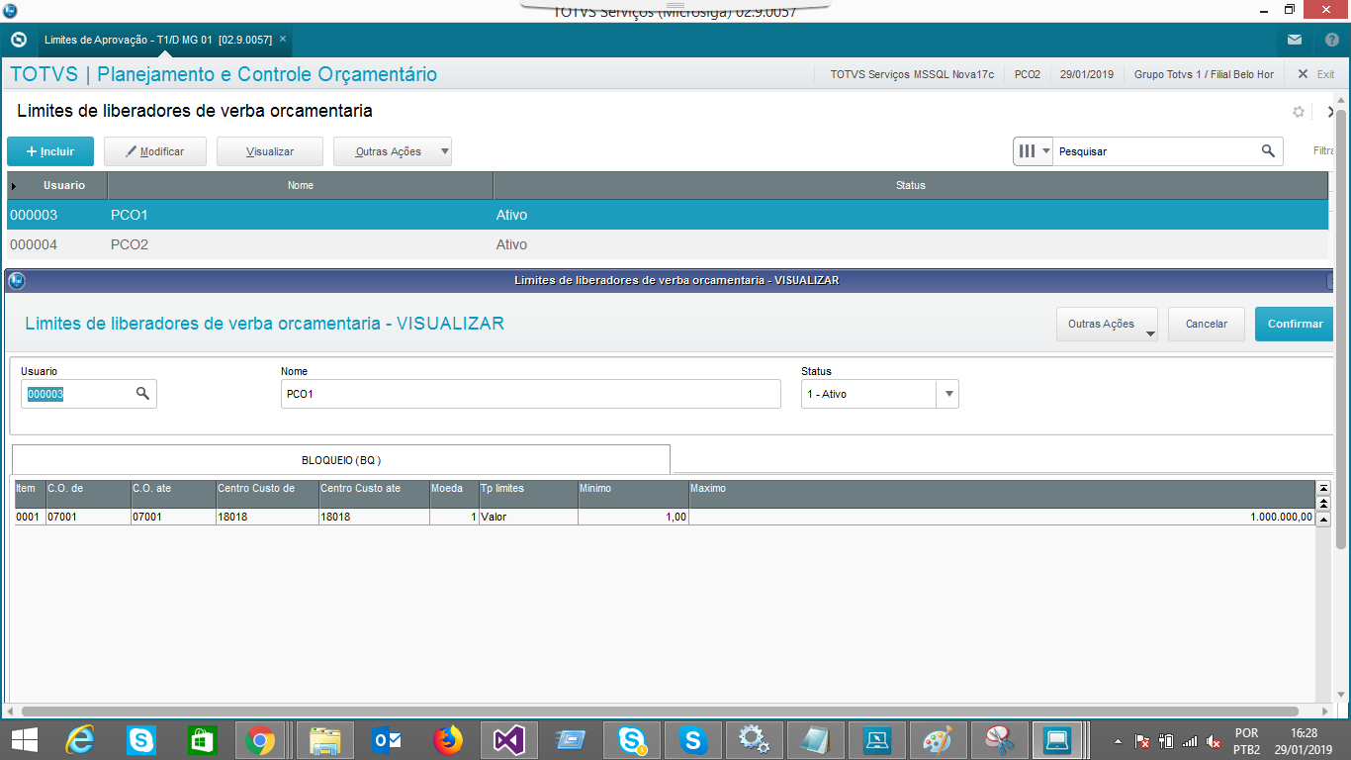1351x760 pixels.
Task: Click the Nome field containing PCO1
Action: tap(531, 394)
